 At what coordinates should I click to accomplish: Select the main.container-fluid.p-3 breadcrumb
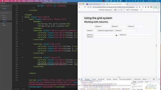[92, 89]
